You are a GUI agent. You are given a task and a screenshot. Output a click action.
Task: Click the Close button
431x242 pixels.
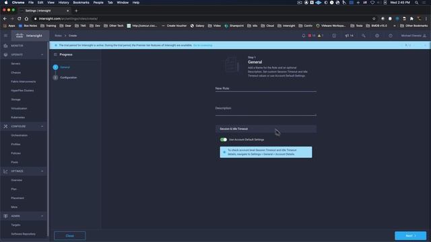click(70, 236)
